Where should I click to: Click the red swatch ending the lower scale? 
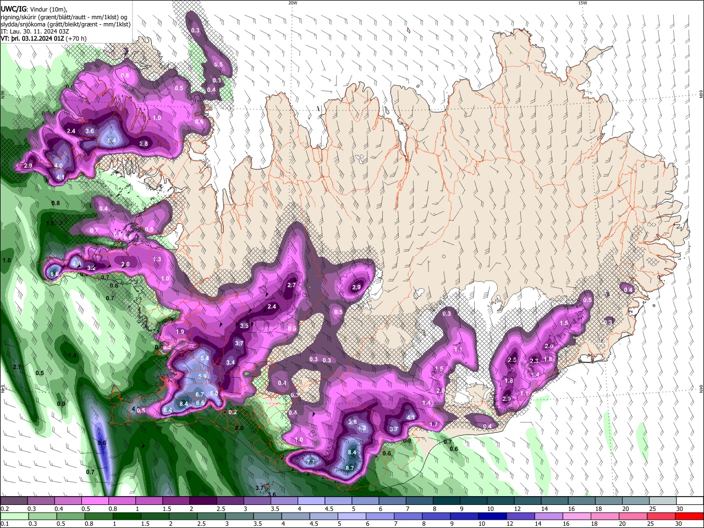[688, 516]
